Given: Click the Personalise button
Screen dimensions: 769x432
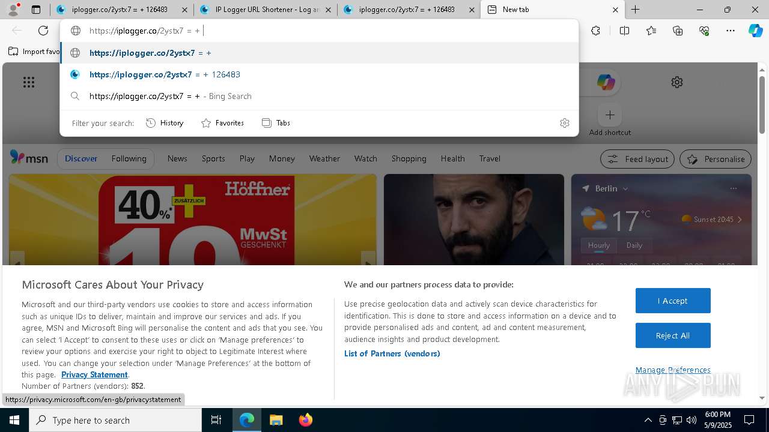Looking at the screenshot, I should pyautogui.click(x=716, y=159).
